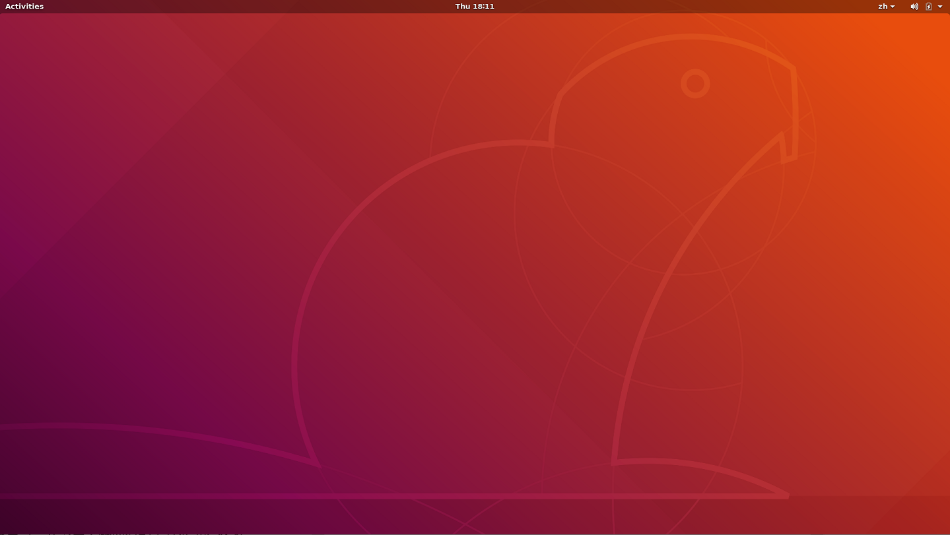Open status area next to battery icon
The width and height of the screenshot is (950, 535).
coord(940,7)
